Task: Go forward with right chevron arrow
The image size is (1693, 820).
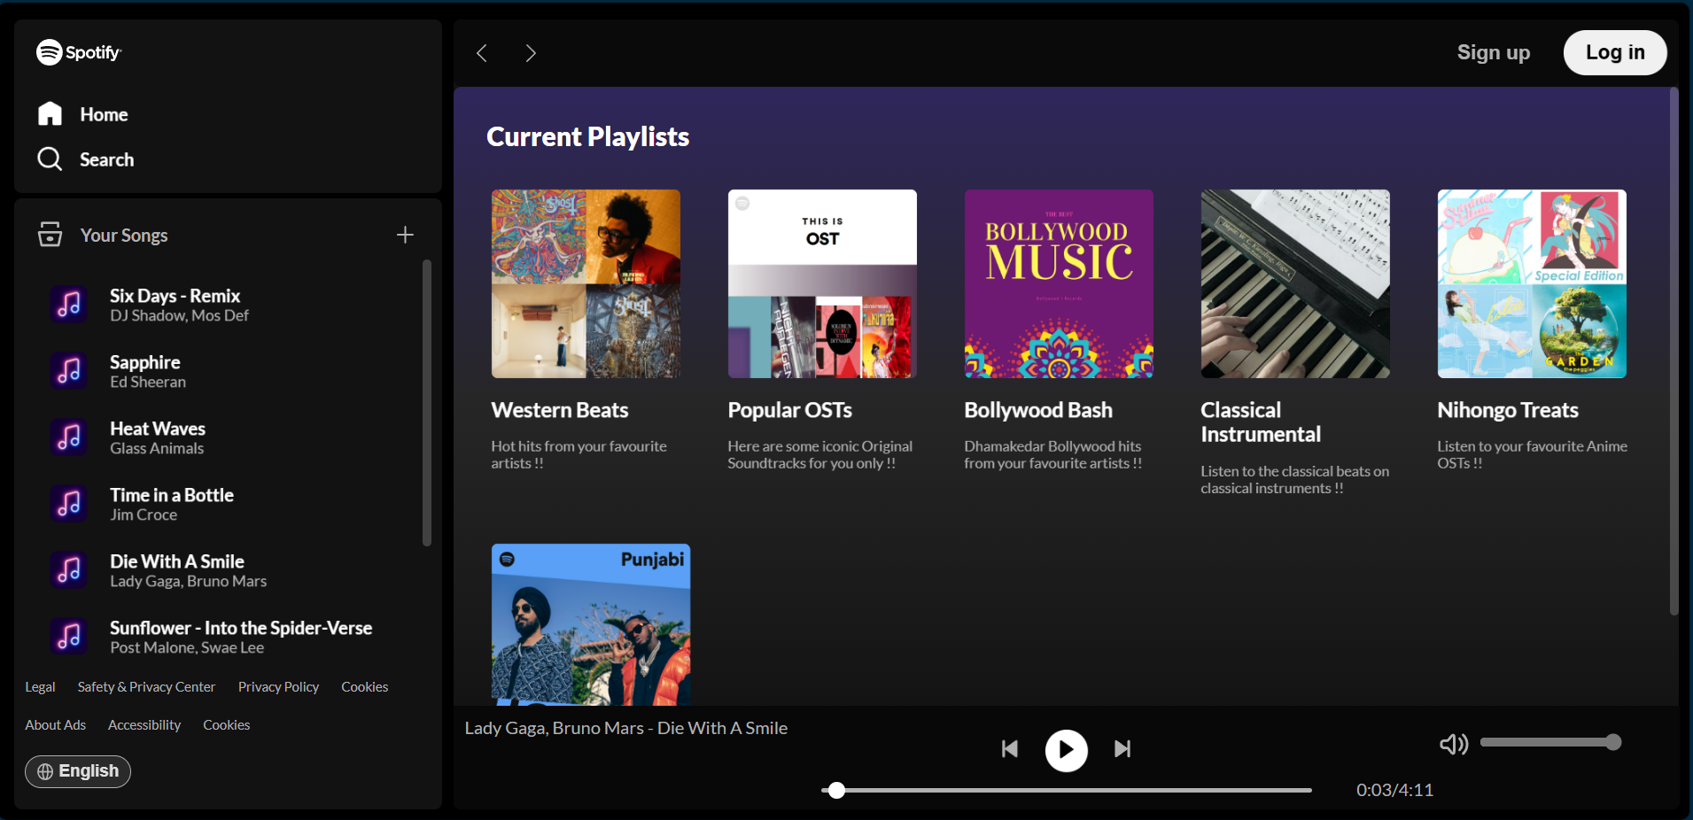Action: click(531, 53)
